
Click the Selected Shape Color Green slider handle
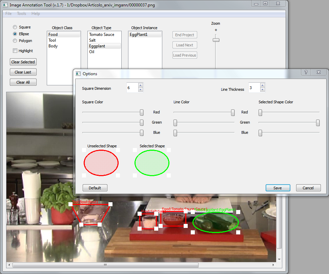(318, 123)
